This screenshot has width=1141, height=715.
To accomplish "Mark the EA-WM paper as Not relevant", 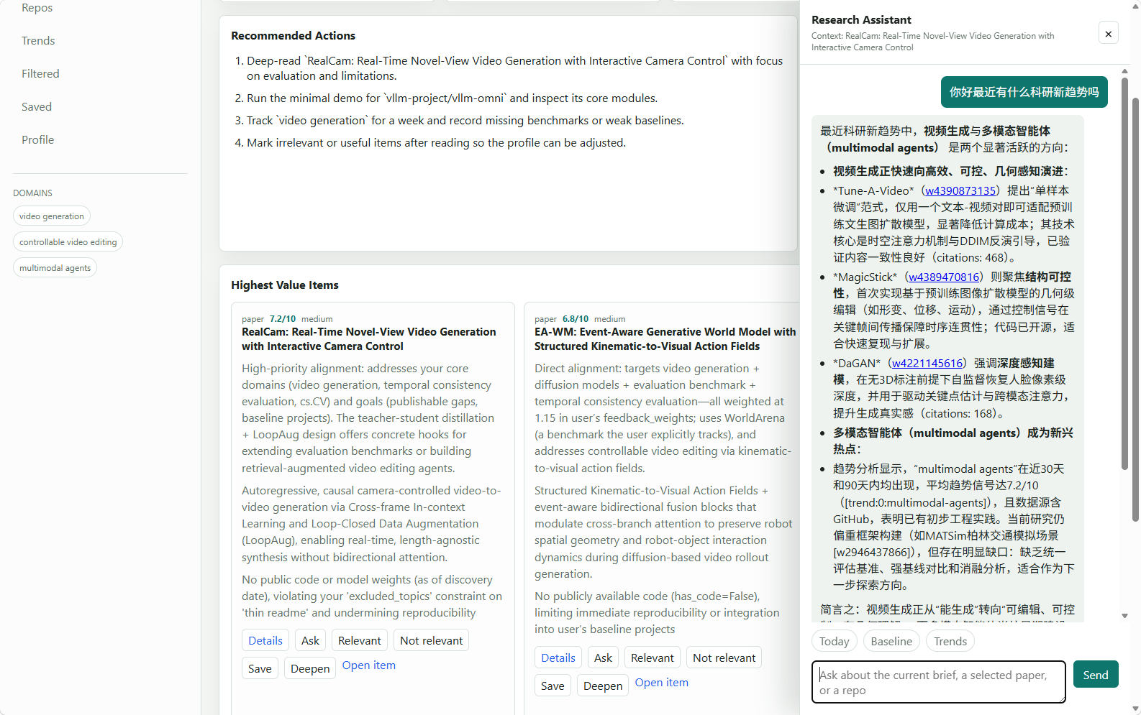I will pyautogui.click(x=724, y=658).
